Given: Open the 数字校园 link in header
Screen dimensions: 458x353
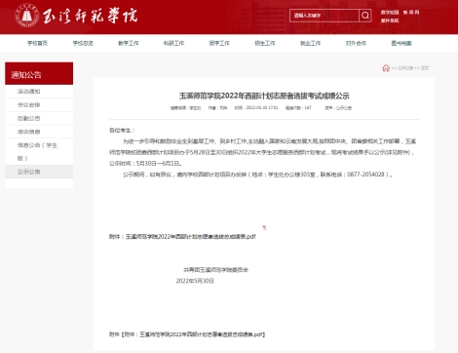Looking at the screenshot, I should (390, 13).
